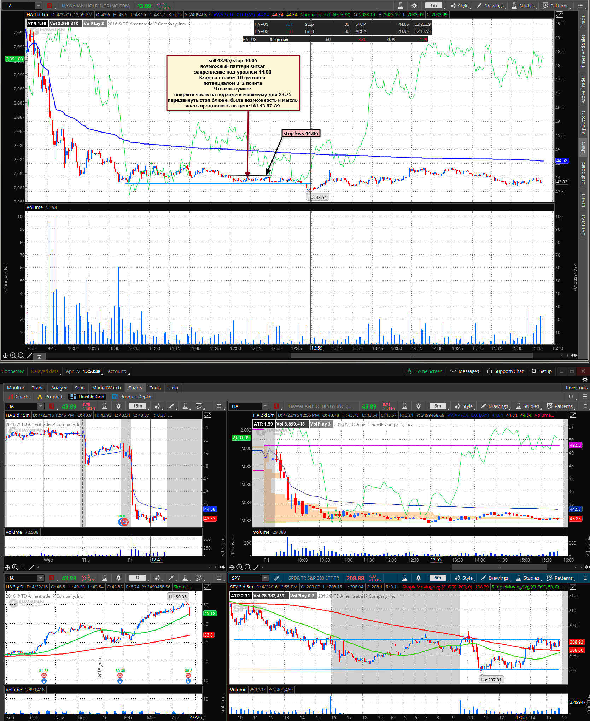Open the Active Trader side tab

[583, 89]
